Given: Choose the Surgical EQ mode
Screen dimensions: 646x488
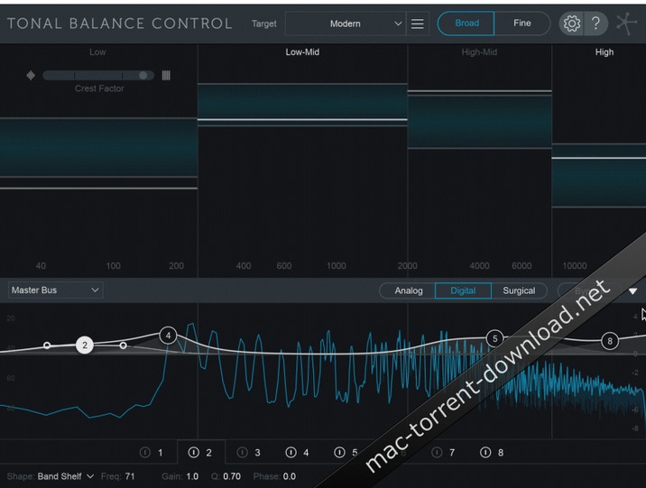Looking at the screenshot, I should 519,290.
